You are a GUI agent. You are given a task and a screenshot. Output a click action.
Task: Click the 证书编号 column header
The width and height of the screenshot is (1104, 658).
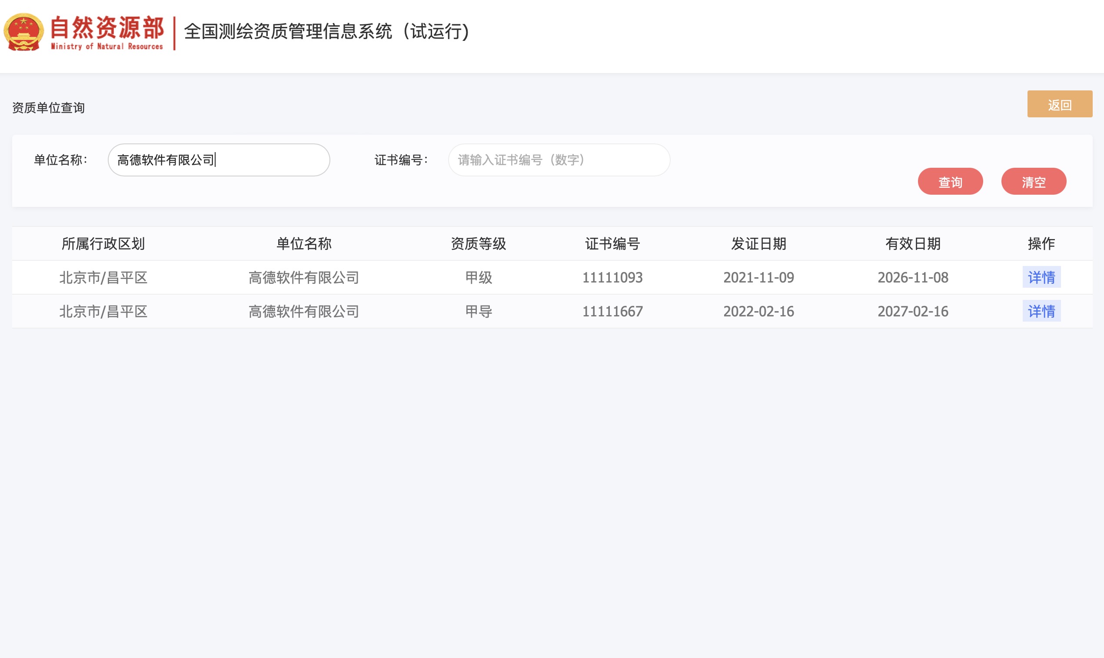pyautogui.click(x=612, y=243)
